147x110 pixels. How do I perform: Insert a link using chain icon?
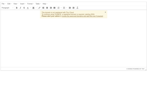[39, 8]
